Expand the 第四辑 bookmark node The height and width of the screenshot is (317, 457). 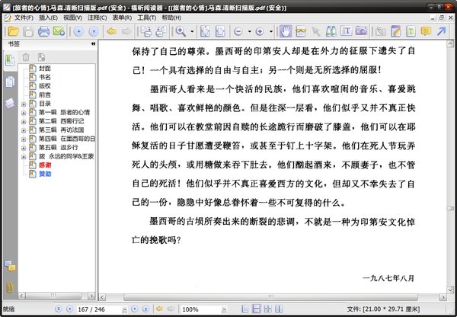pos(24,139)
